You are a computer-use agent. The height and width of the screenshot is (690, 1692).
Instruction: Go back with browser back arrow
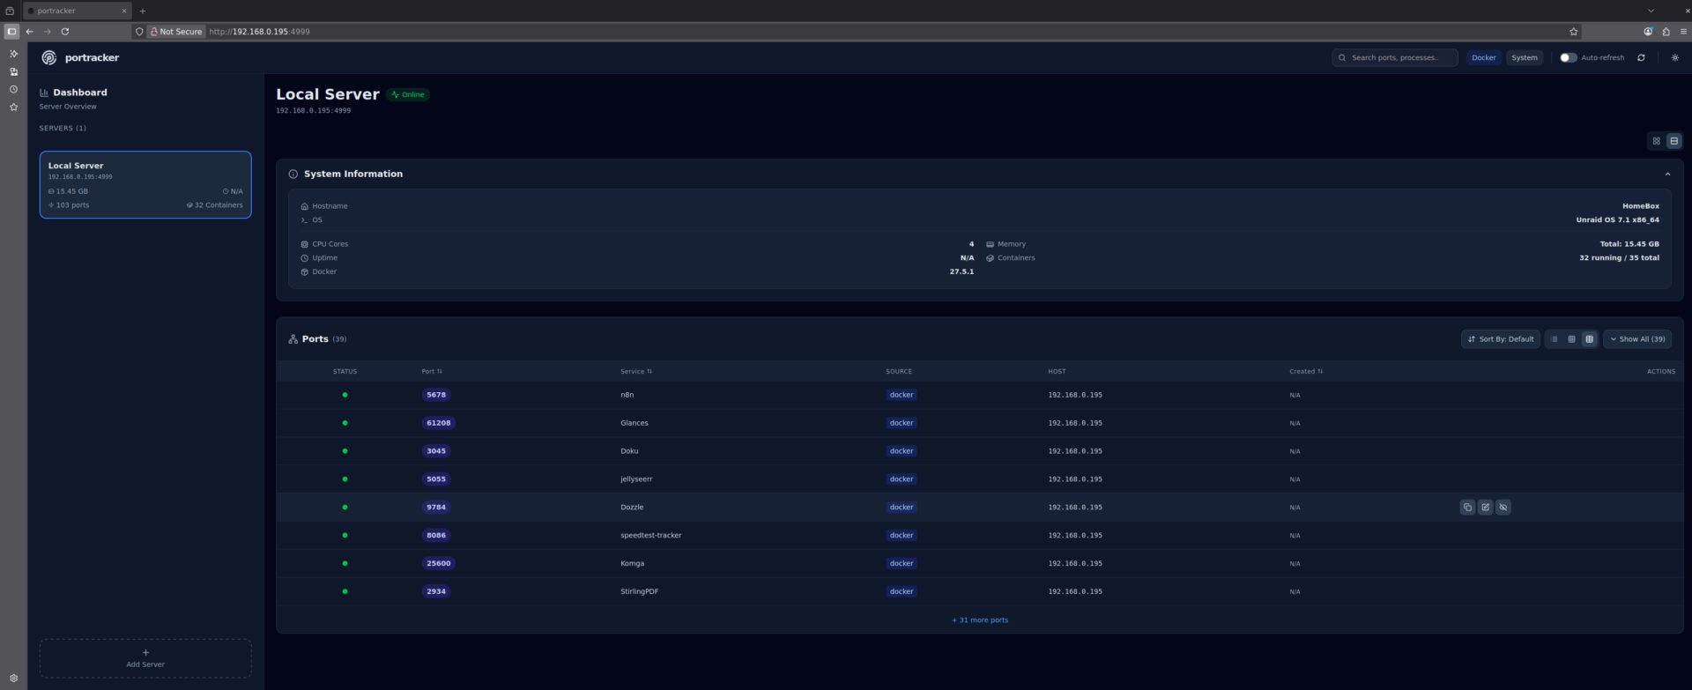(x=30, y=32)
